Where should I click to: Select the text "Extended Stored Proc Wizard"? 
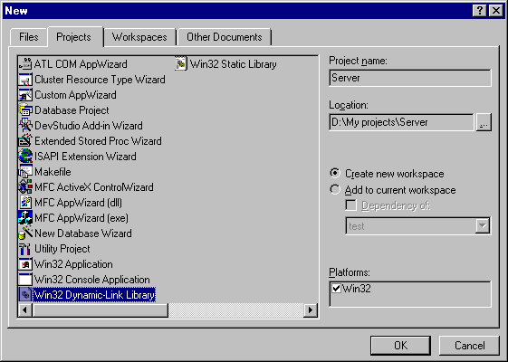[x=98, y=141]
